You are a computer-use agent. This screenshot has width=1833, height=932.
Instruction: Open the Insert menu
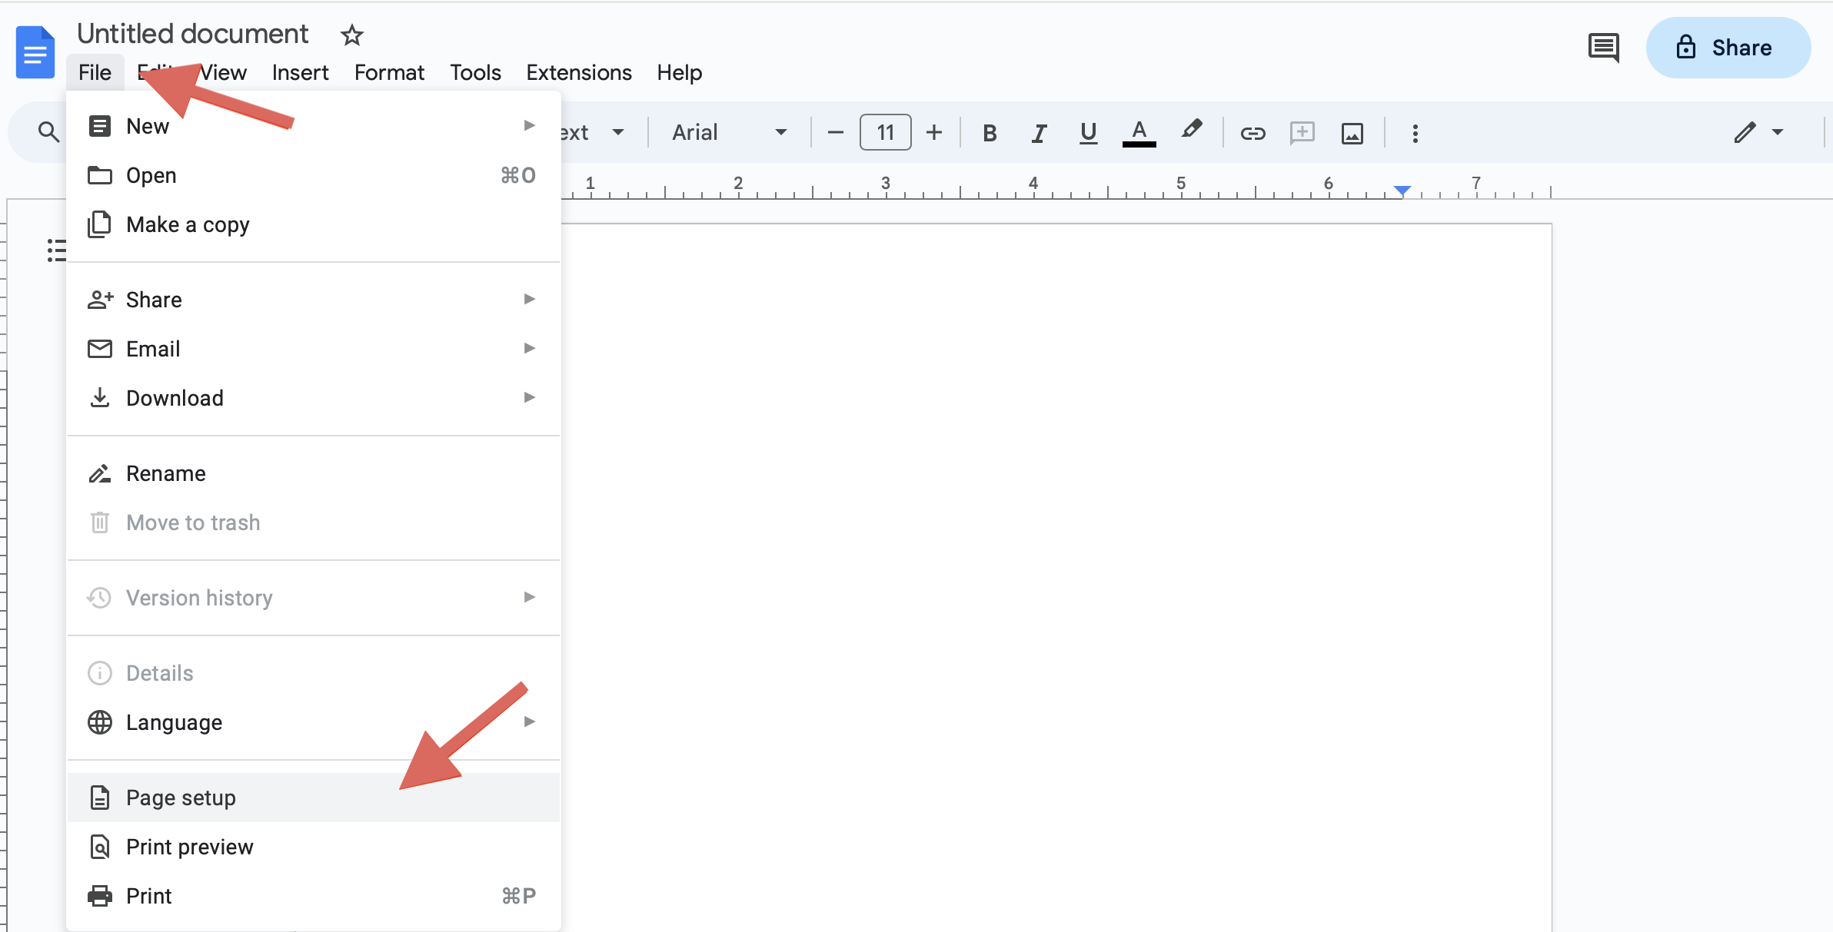[x=300, y=72]
